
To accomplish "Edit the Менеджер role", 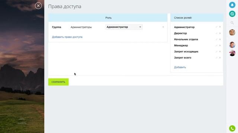I will (x=216, y=45).
